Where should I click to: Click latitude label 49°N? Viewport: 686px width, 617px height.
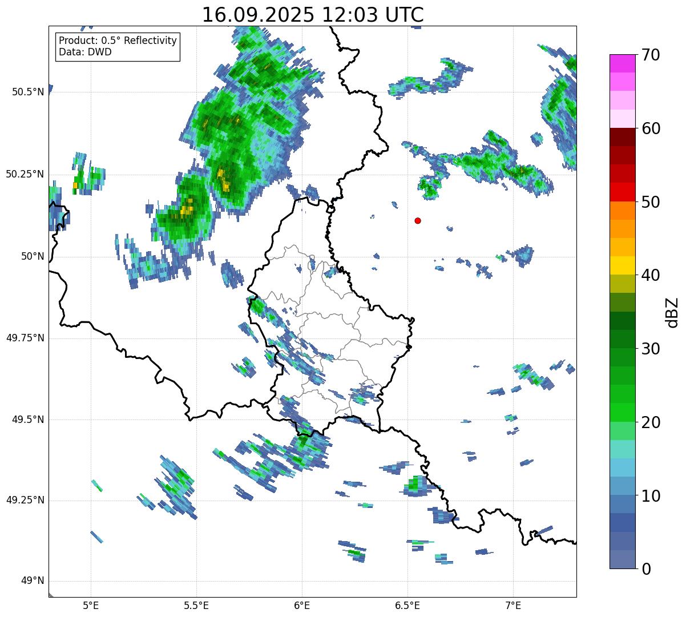tap(32, 581)
